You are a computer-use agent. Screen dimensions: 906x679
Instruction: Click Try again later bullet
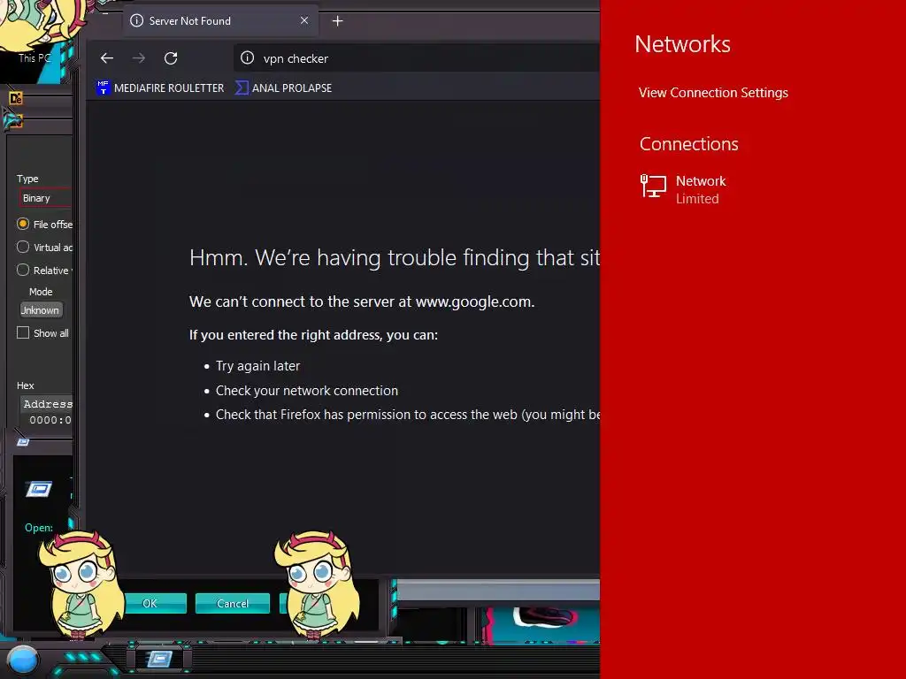[257, 366]
